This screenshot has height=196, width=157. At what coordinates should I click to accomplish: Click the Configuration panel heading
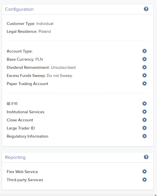coord(19,9)
